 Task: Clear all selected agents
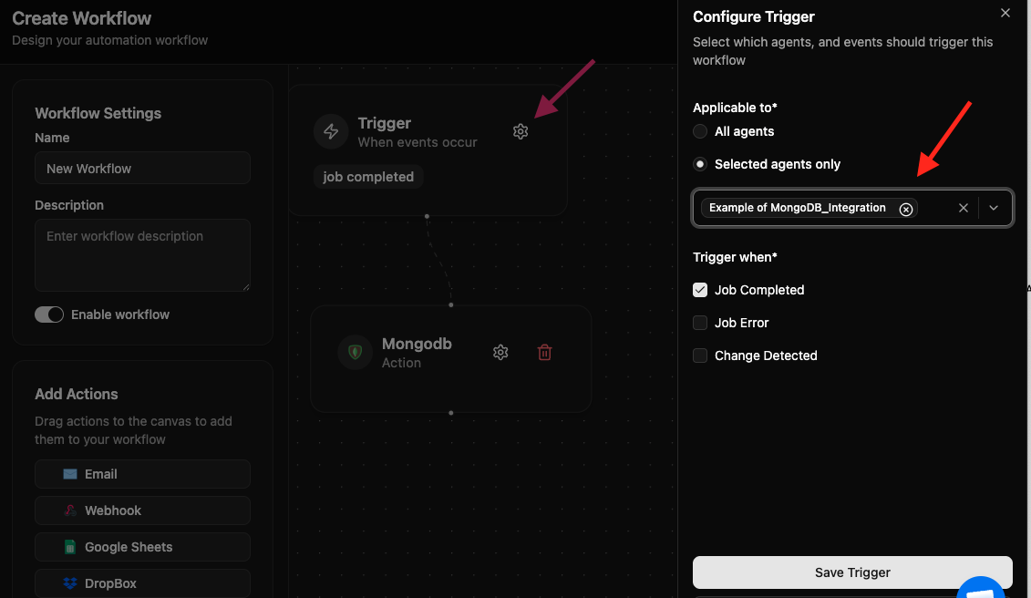coord(963,208)
